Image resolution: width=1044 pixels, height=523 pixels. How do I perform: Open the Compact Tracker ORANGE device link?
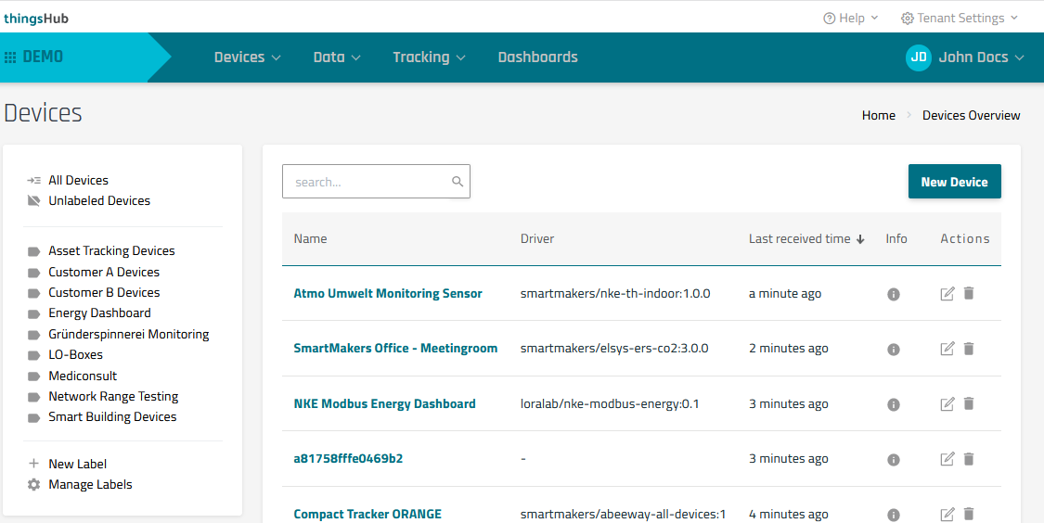[367, 514]
